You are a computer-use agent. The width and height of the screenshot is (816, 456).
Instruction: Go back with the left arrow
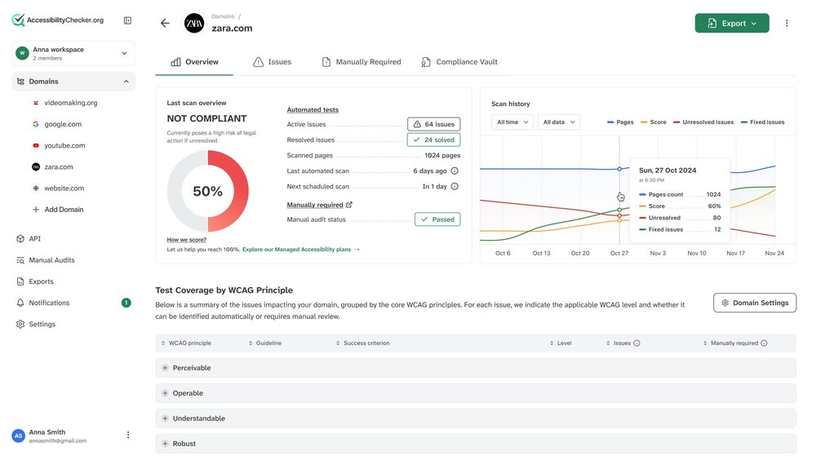[x=165, y=23]
